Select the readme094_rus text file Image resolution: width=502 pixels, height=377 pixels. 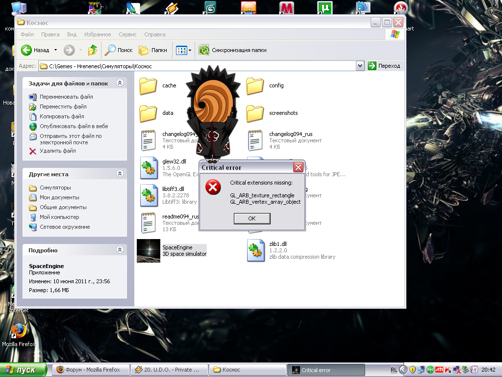pyautogui.click(x=170, y=222)
